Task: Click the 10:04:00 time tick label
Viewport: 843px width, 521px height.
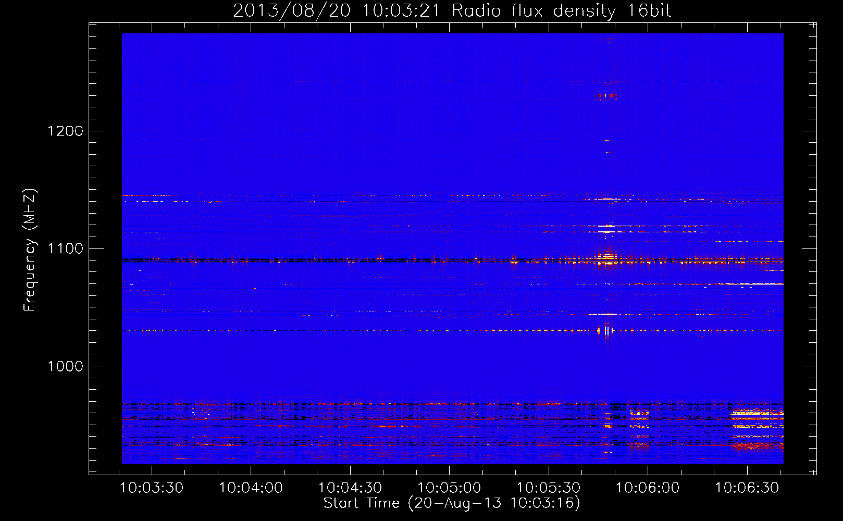Action: click(251, 488)
